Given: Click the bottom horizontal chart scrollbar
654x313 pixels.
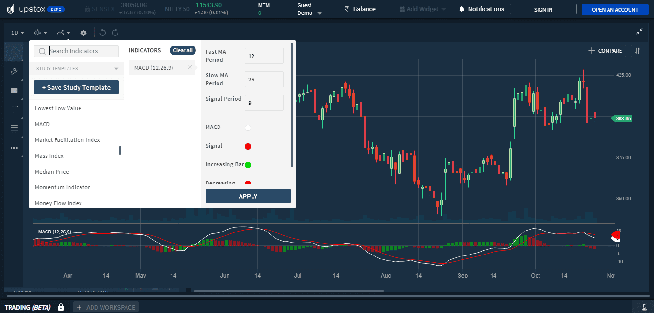Looking at the screenshot, I should 288,291.
